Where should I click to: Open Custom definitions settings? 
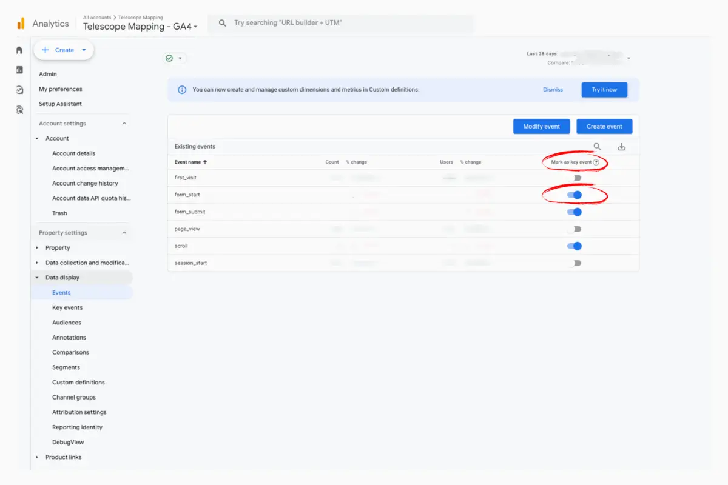78,383
